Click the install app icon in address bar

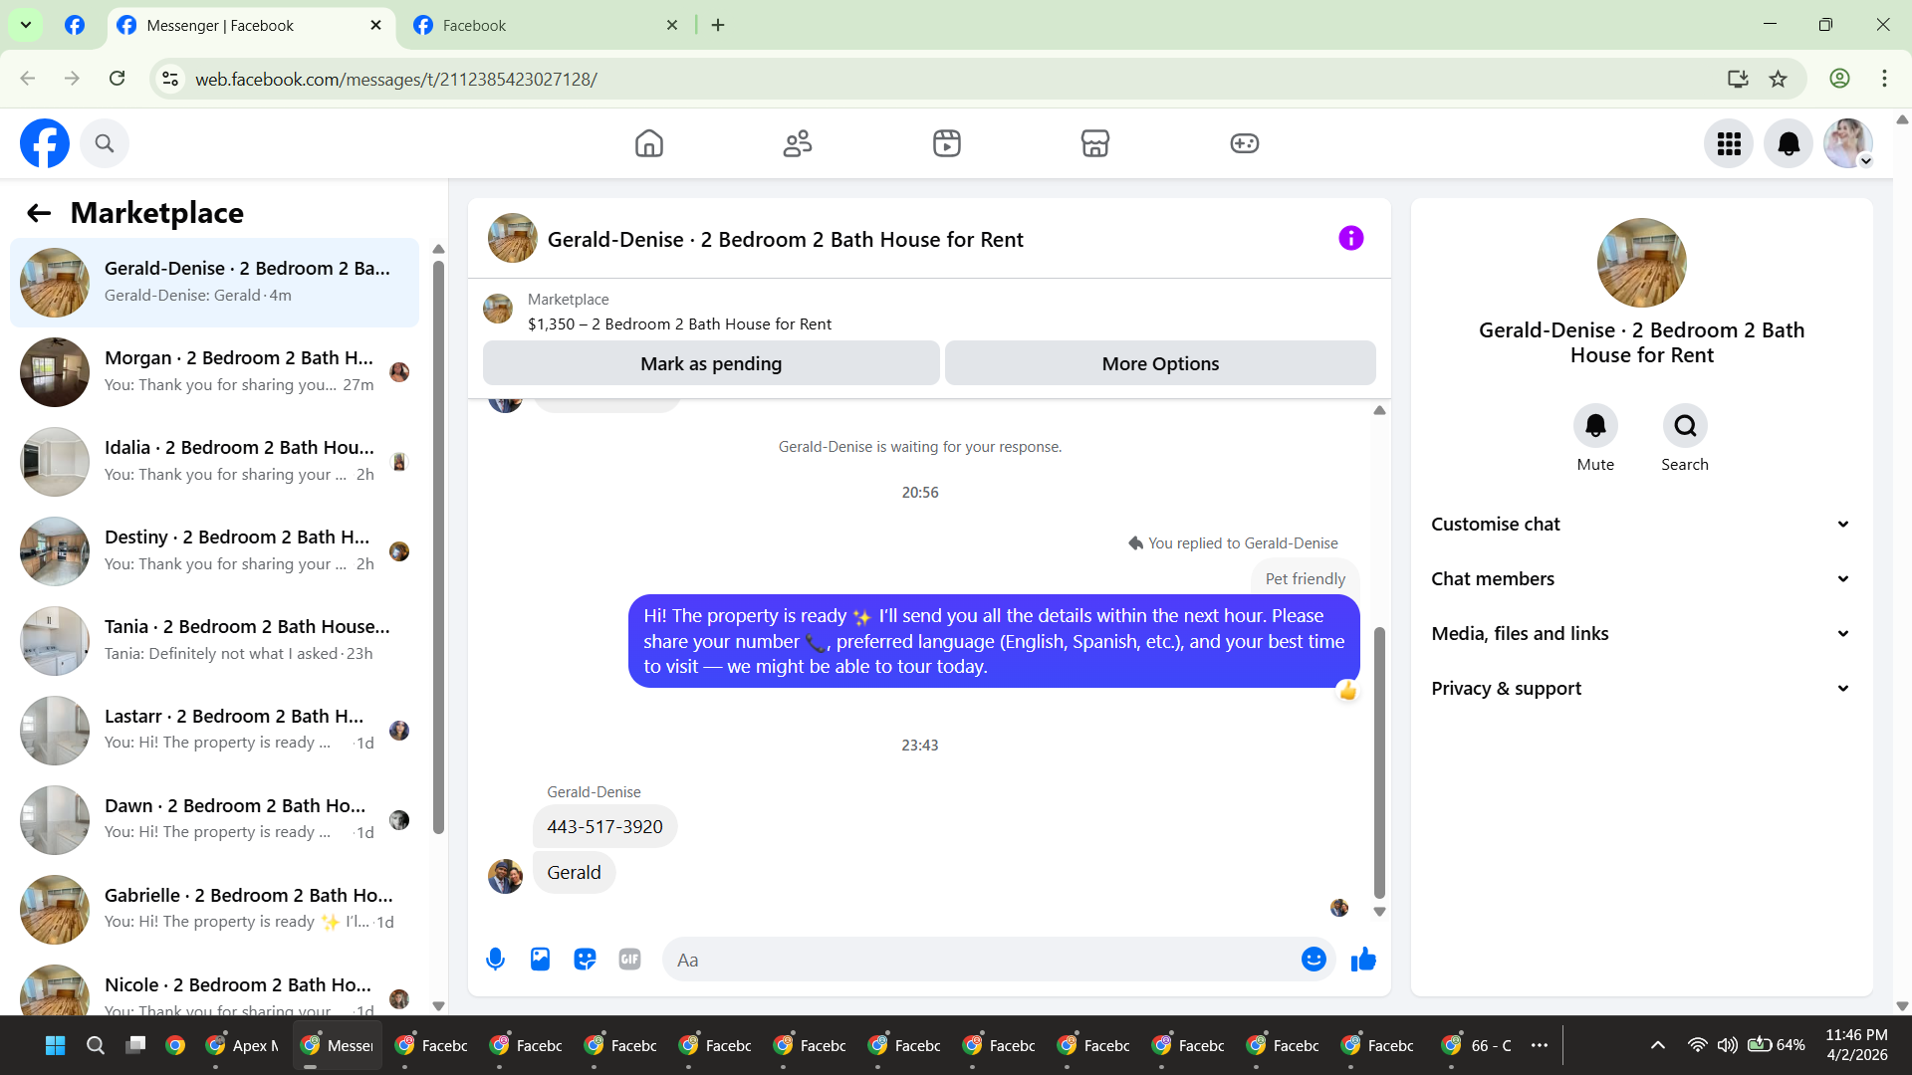1738,79
